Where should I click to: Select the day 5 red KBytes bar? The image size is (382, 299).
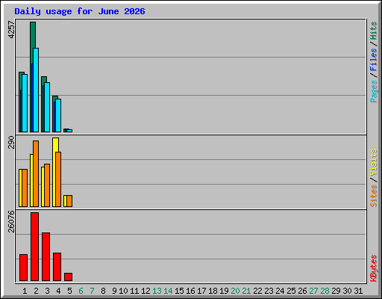pyautogui.click(x=69, y=277)
